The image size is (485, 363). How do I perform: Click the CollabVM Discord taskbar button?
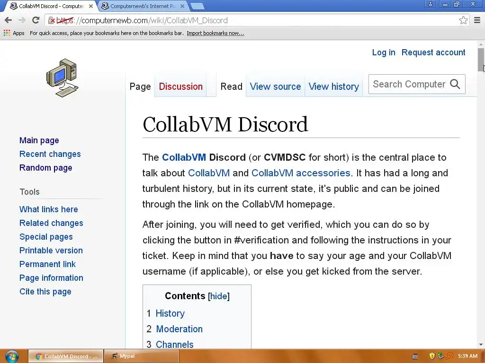65,356
